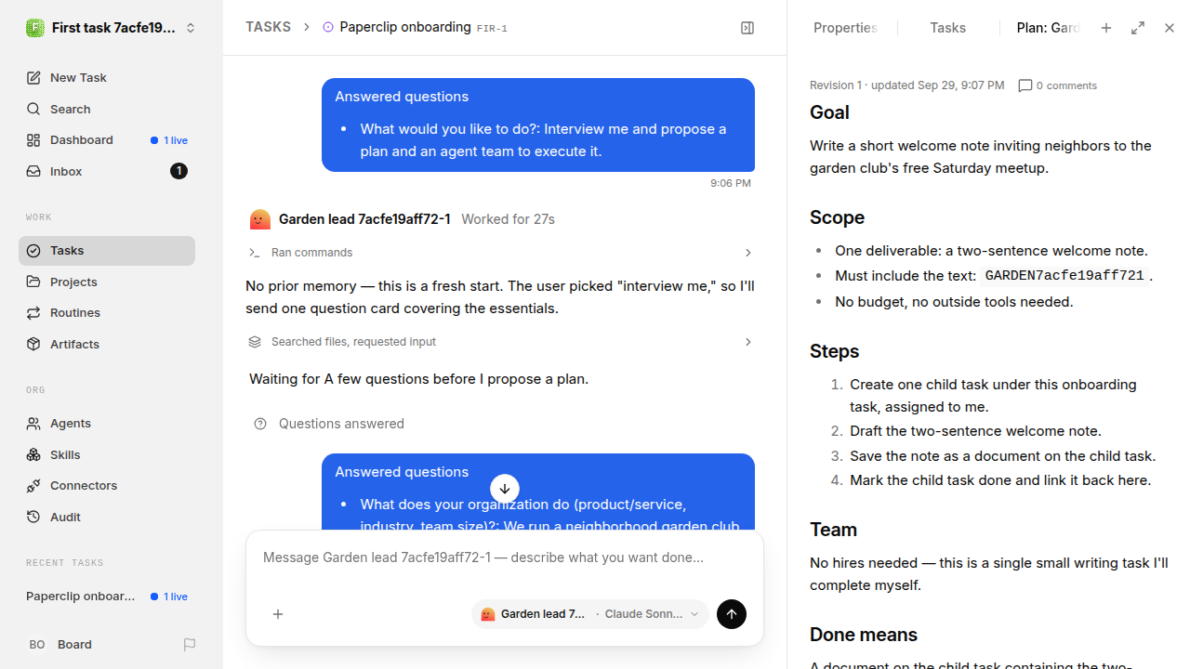
Task: Open Search in the sidebar
Action: coord(107,109)
